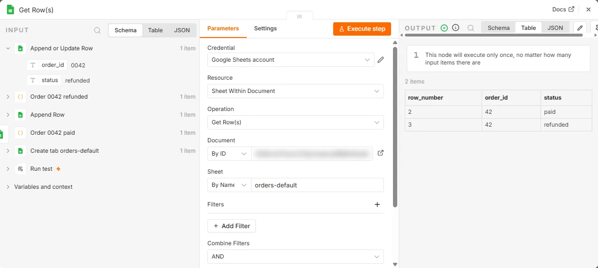Click the orders-default sheet name field
598x268 pixels.
pyautogui.click(x=318, y=185)
